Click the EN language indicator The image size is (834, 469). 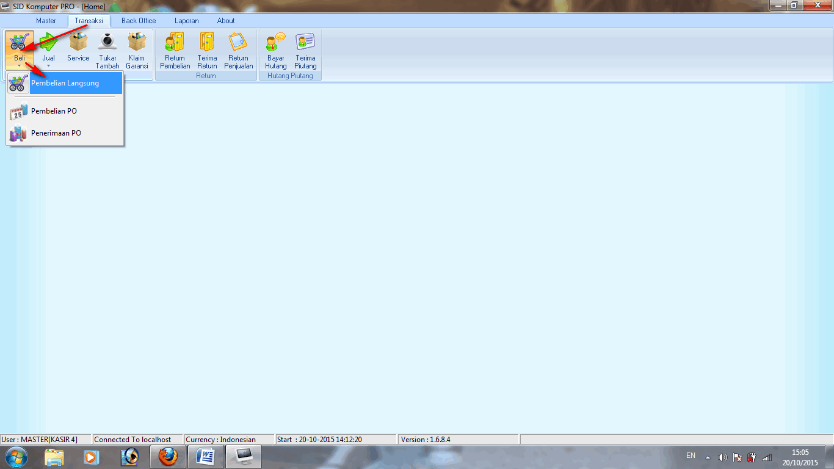[691, 456]
